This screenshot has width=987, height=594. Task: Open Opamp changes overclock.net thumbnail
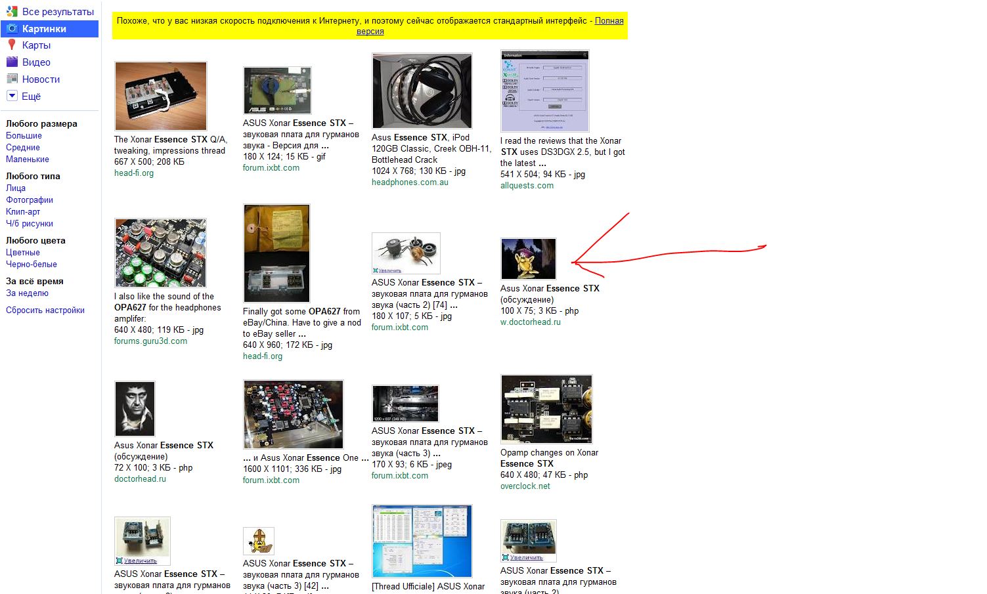click(x=546, y=409)
